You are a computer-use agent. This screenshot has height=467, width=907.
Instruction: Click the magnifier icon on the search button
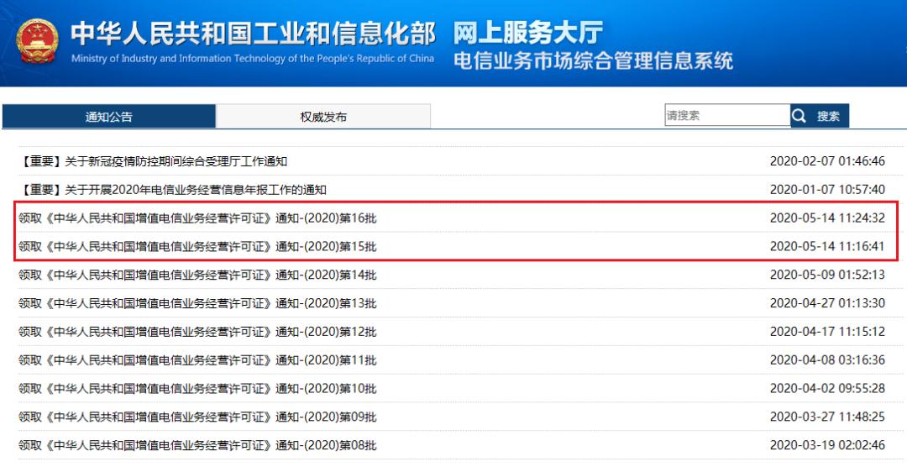pyautogui.click(x=799, y=116)
